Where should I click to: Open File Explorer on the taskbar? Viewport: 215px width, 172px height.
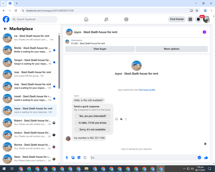[86, 169]
